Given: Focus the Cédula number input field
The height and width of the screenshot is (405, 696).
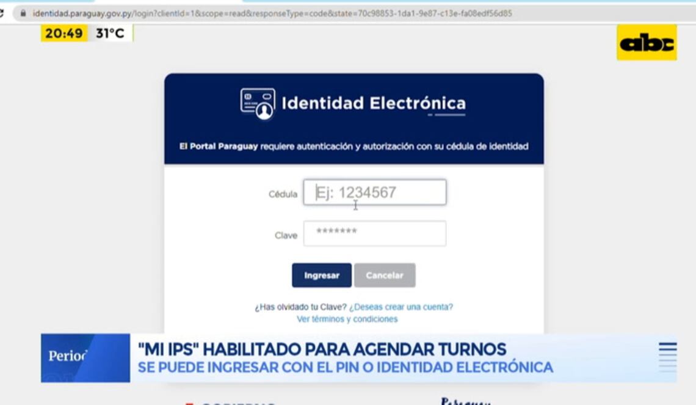Looking at the screenshot, I should tap(375, 192).
